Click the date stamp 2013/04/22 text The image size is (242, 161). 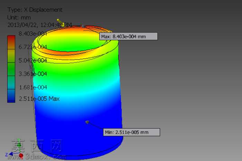tap(39, 25)
